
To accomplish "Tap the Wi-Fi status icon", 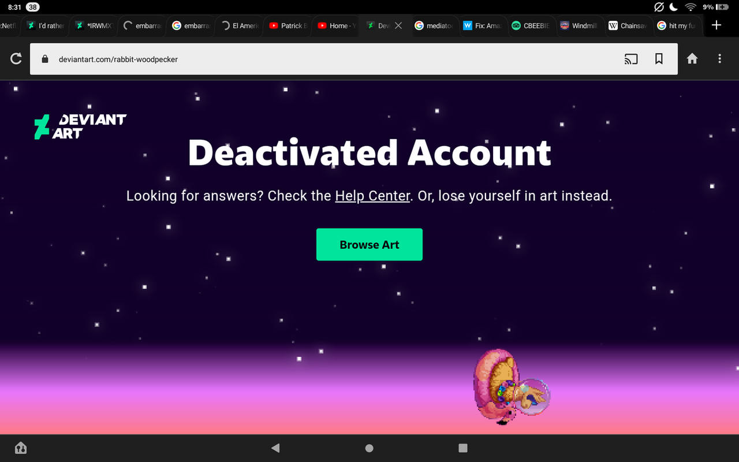I will (690, 7).
